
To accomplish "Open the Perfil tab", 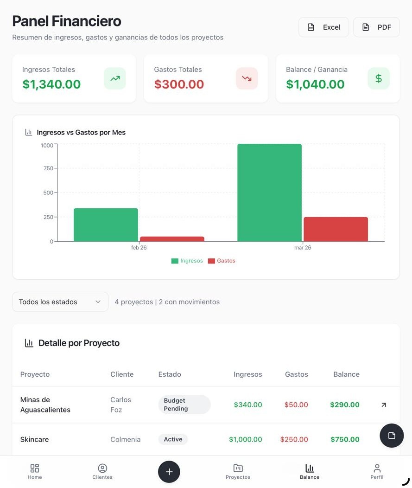I will 377,472.
